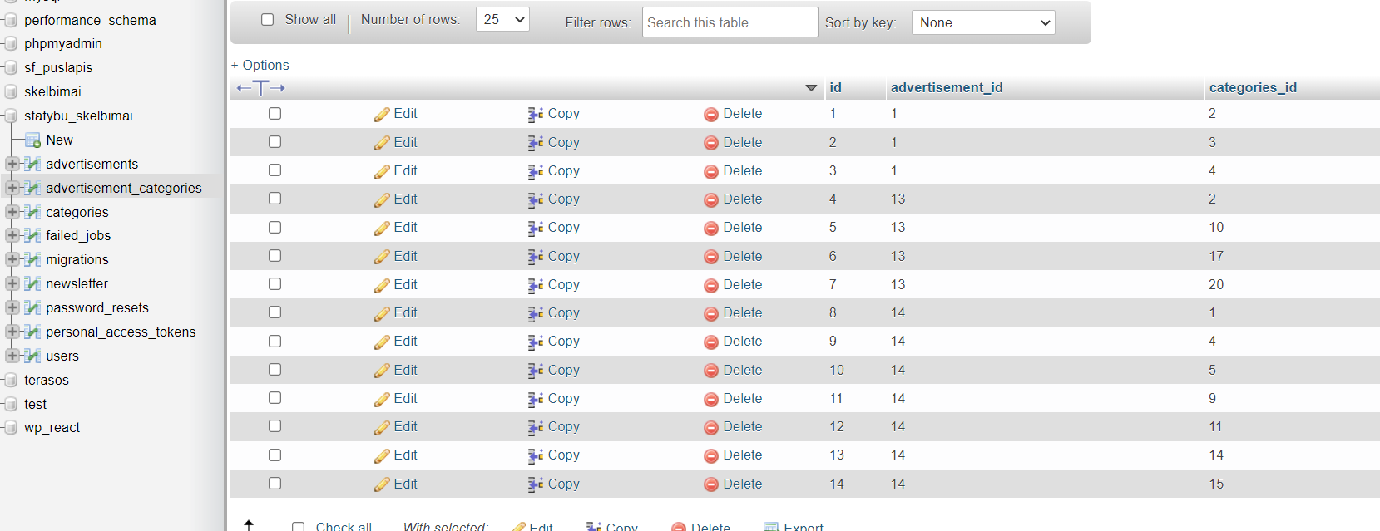Open the skelbimai database
1380x531 pixels.
[52, 91]
